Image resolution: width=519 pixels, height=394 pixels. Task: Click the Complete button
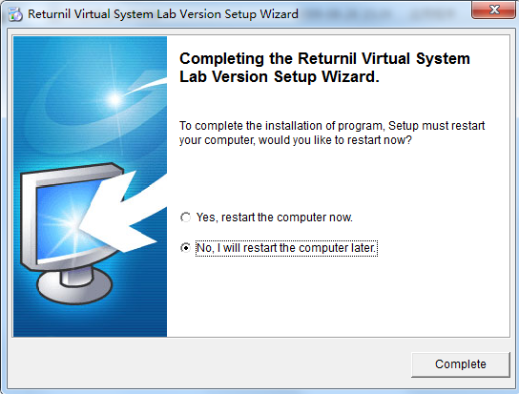pos(461,364)
